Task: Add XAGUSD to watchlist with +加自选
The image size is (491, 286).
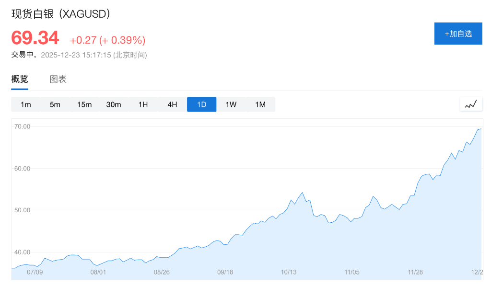Action: 458,34
